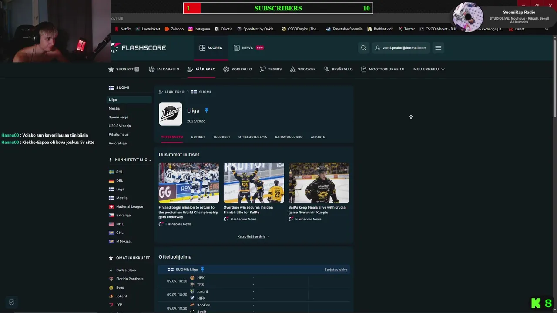Screen dimensions: 557x313
Task: Click the Jääkiekko breadcrumb
Action: (174, 92)
